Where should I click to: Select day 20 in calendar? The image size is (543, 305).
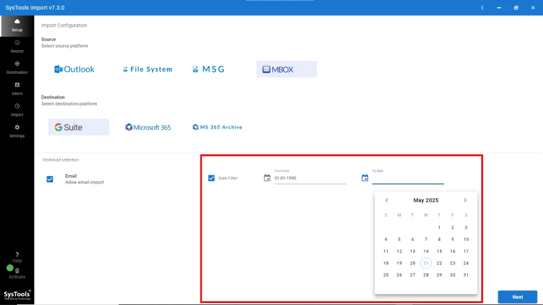[413, 263]
